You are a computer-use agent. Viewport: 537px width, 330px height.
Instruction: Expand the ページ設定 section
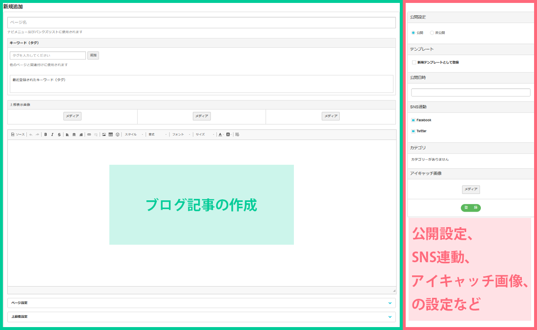201,303
